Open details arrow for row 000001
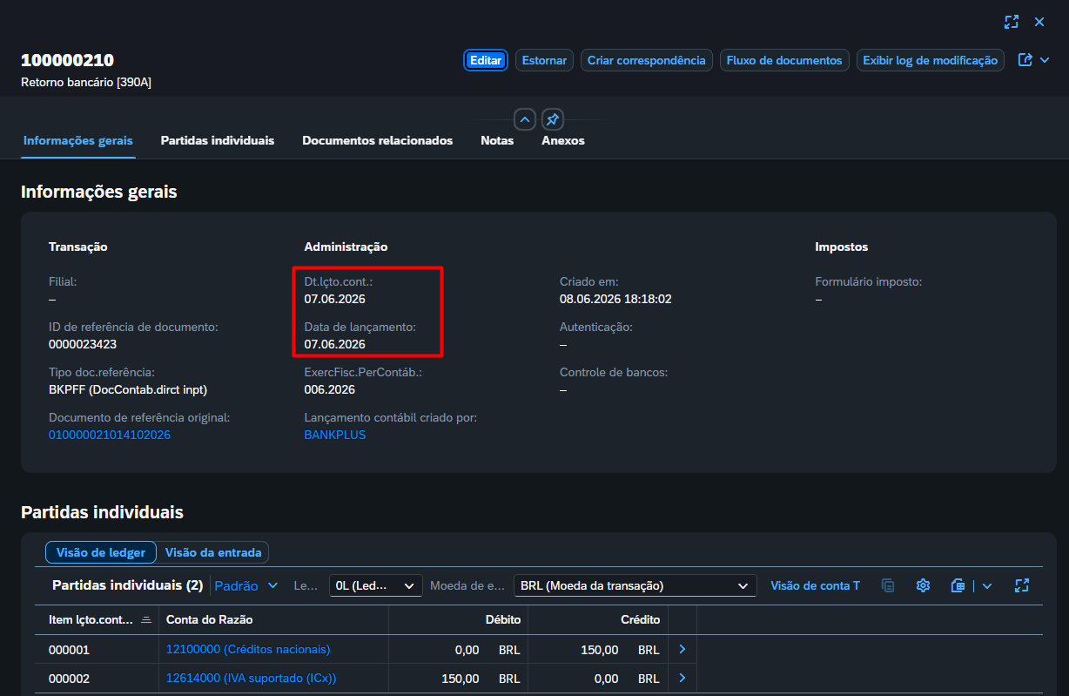The width and height of the screenshot is (1069, 696). click(x=682, y=649)
